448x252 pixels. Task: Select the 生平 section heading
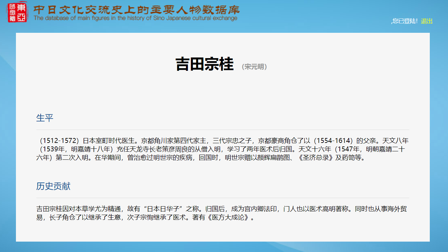coord(45,118)
